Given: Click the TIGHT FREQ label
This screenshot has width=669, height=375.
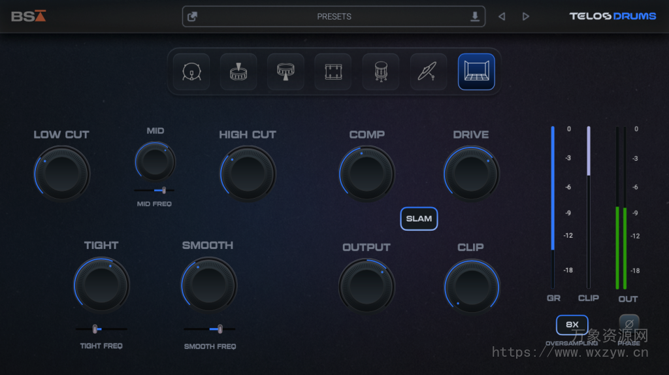Looking at the screenshot, I should coord(101,346).
